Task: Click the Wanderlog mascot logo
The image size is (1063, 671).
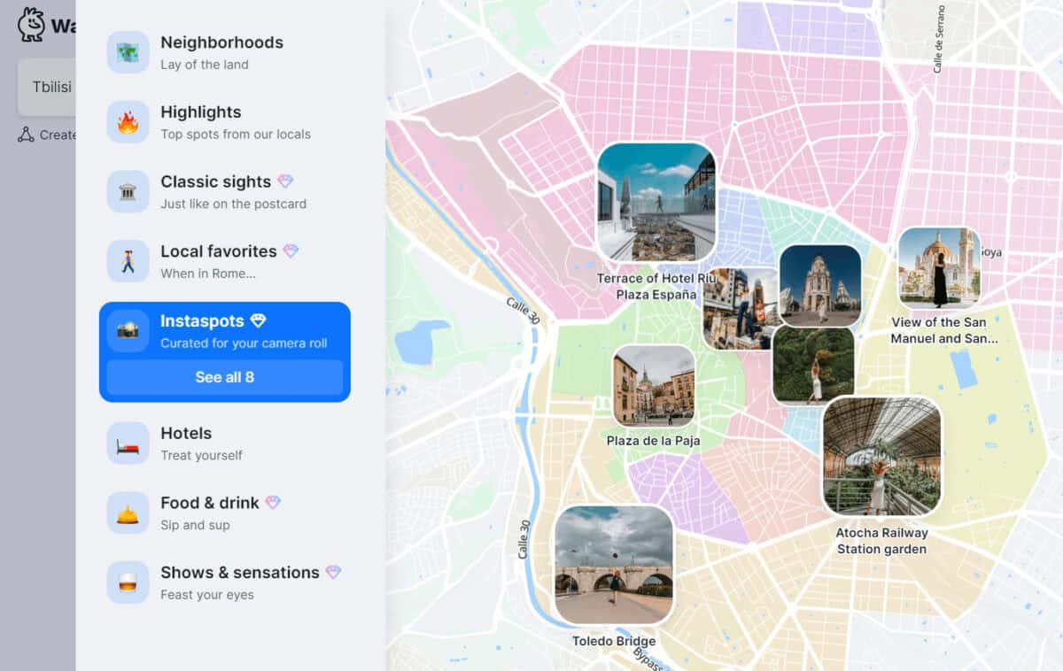Action: (30, 24)
